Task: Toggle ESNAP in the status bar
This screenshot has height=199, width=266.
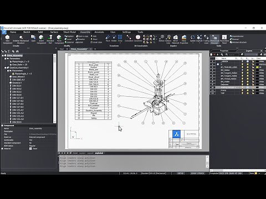Action: click(x=193, y=174)
